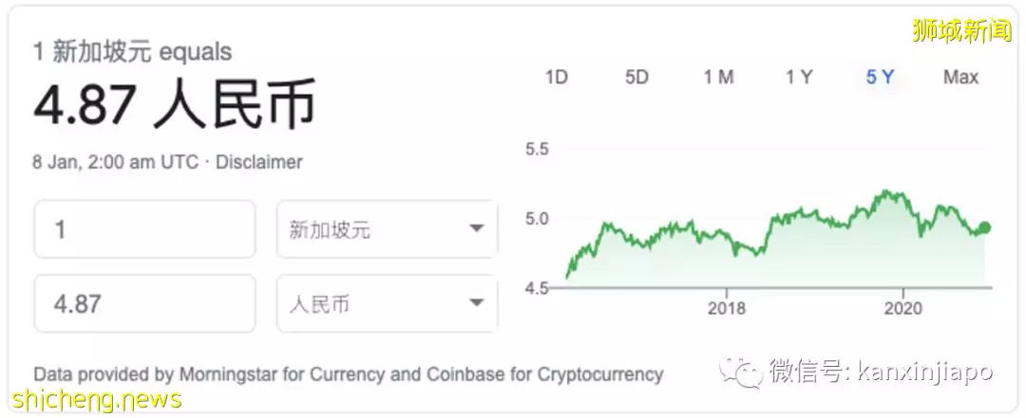The height and width of the screenshot is (418, 1026).
Task: Open the 人民币 currency dropdown
Action: (x=387, y=303)
